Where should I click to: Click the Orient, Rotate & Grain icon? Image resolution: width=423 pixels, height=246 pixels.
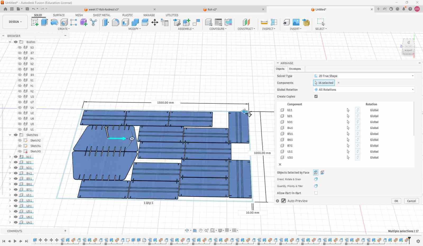coord(316,179)
